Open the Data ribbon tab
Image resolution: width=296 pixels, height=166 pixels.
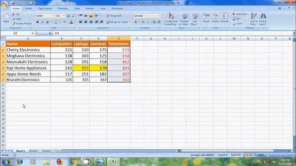(x=77, y=8)
